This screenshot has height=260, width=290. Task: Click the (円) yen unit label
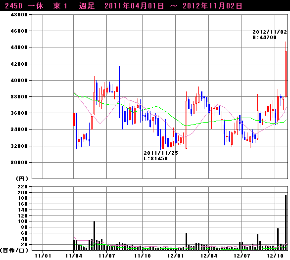pos(22,179)
